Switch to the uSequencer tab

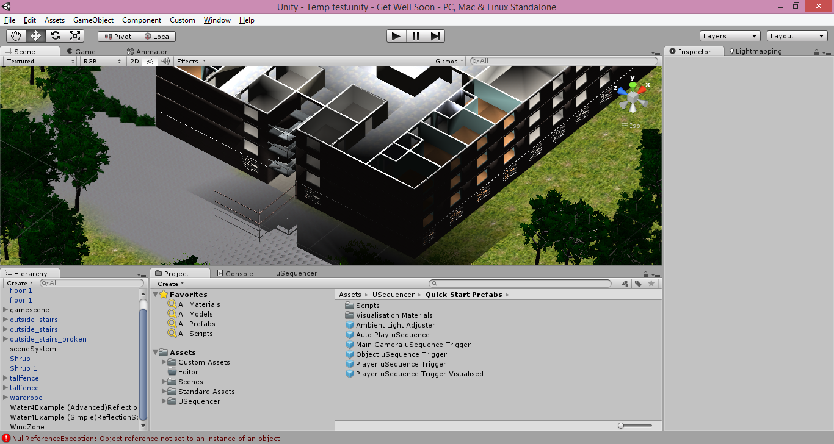[297, 273]
